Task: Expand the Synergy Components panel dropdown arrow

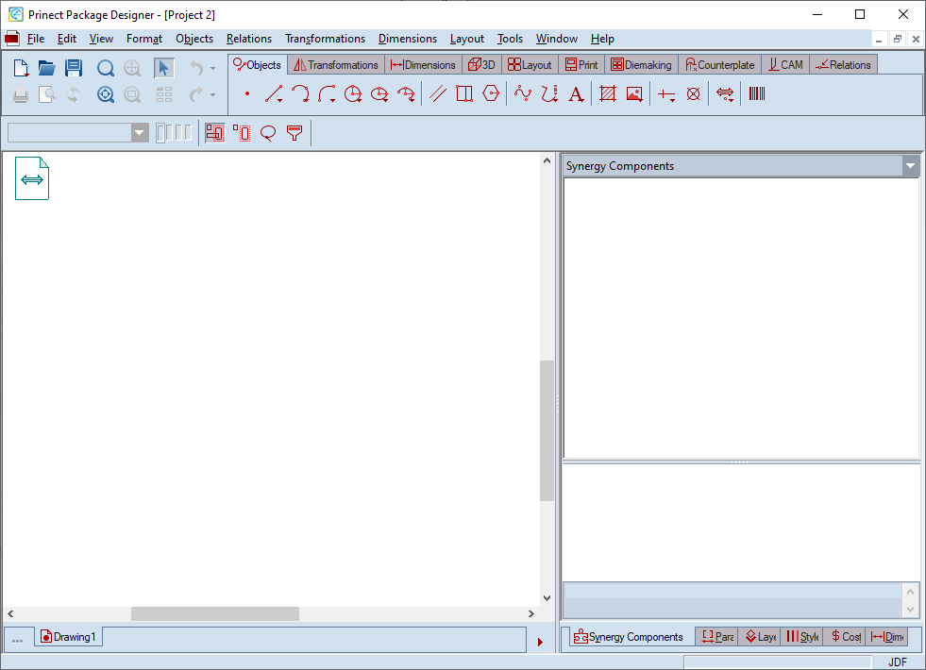Action: 910,166
